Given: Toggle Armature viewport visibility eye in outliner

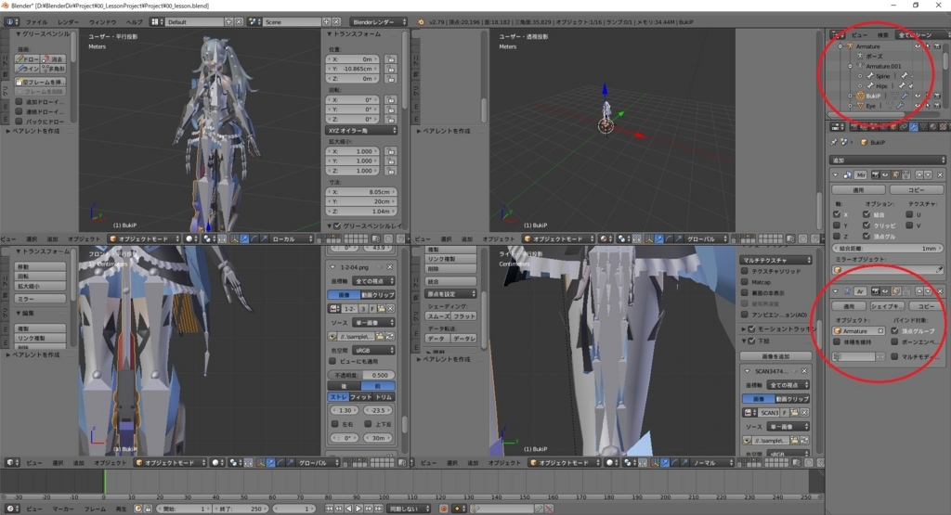Looking at the screenshot, I should (918, 46).
